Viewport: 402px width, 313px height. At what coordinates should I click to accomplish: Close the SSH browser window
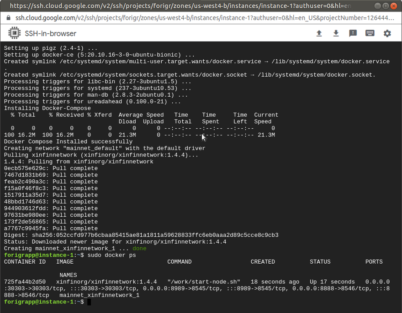(394, 6)
